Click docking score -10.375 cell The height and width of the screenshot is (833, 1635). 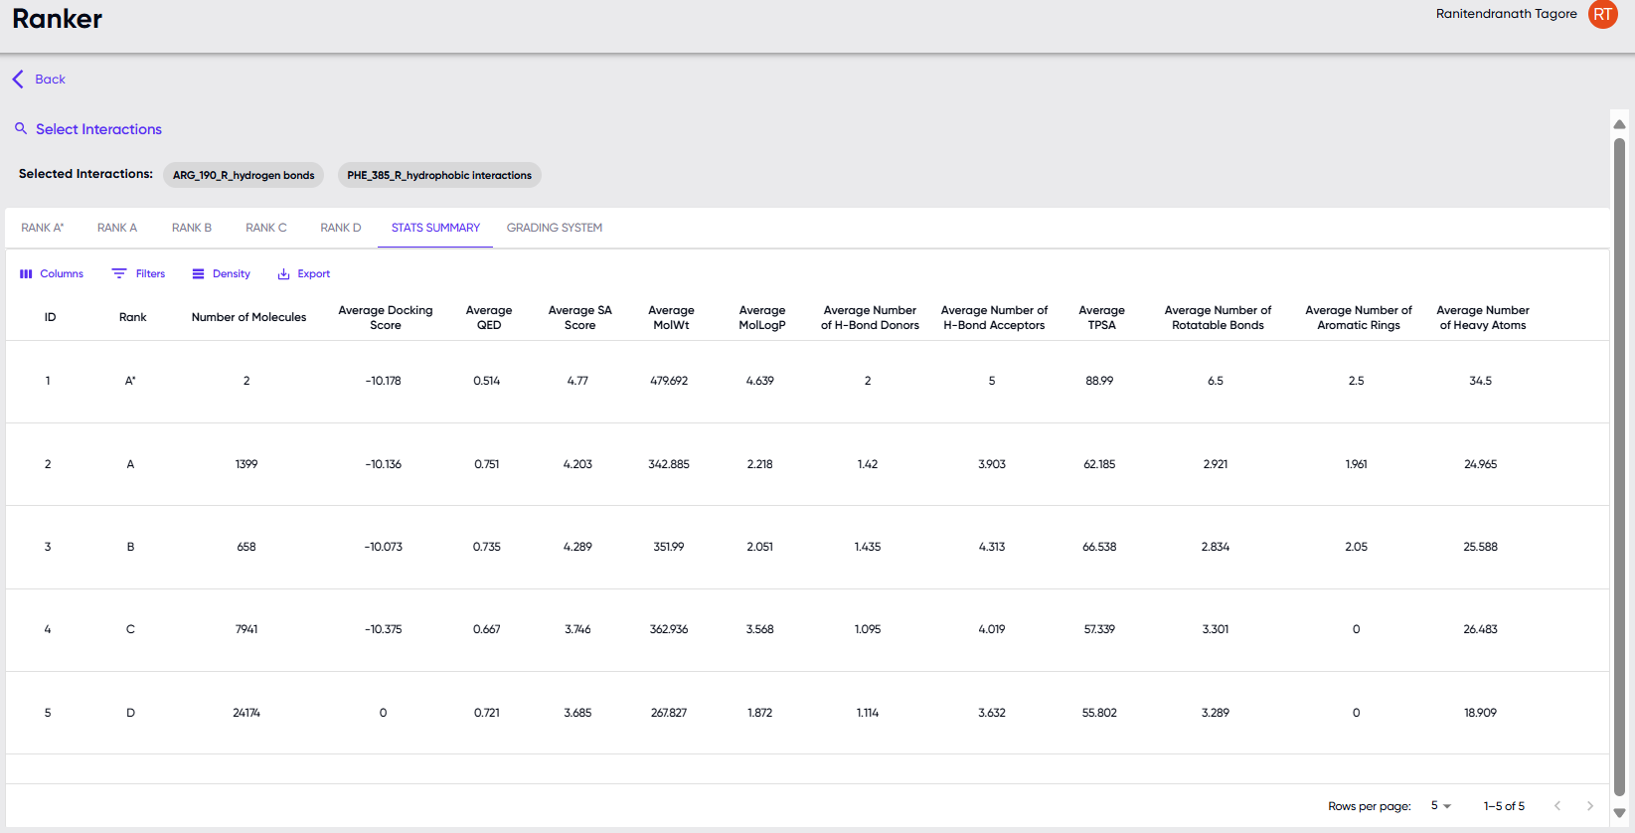pyautogui.click(x=384, y=629)
